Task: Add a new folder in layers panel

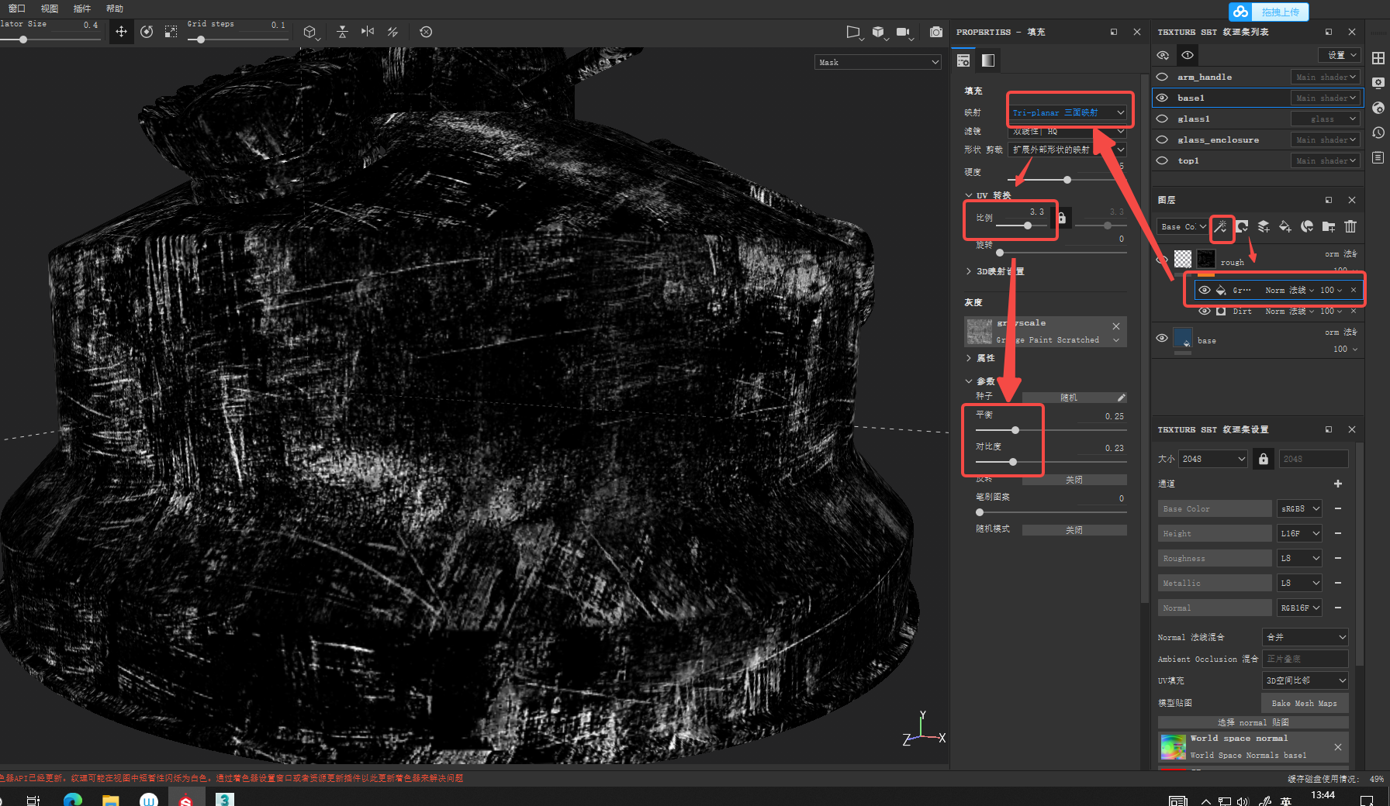Action: pos(1329,226)
